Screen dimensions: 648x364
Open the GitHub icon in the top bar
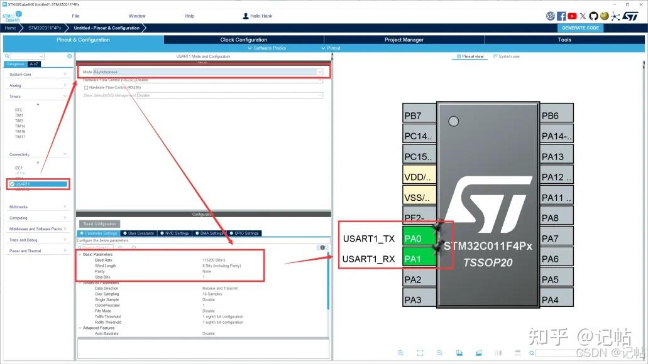[x=593, y=16]
